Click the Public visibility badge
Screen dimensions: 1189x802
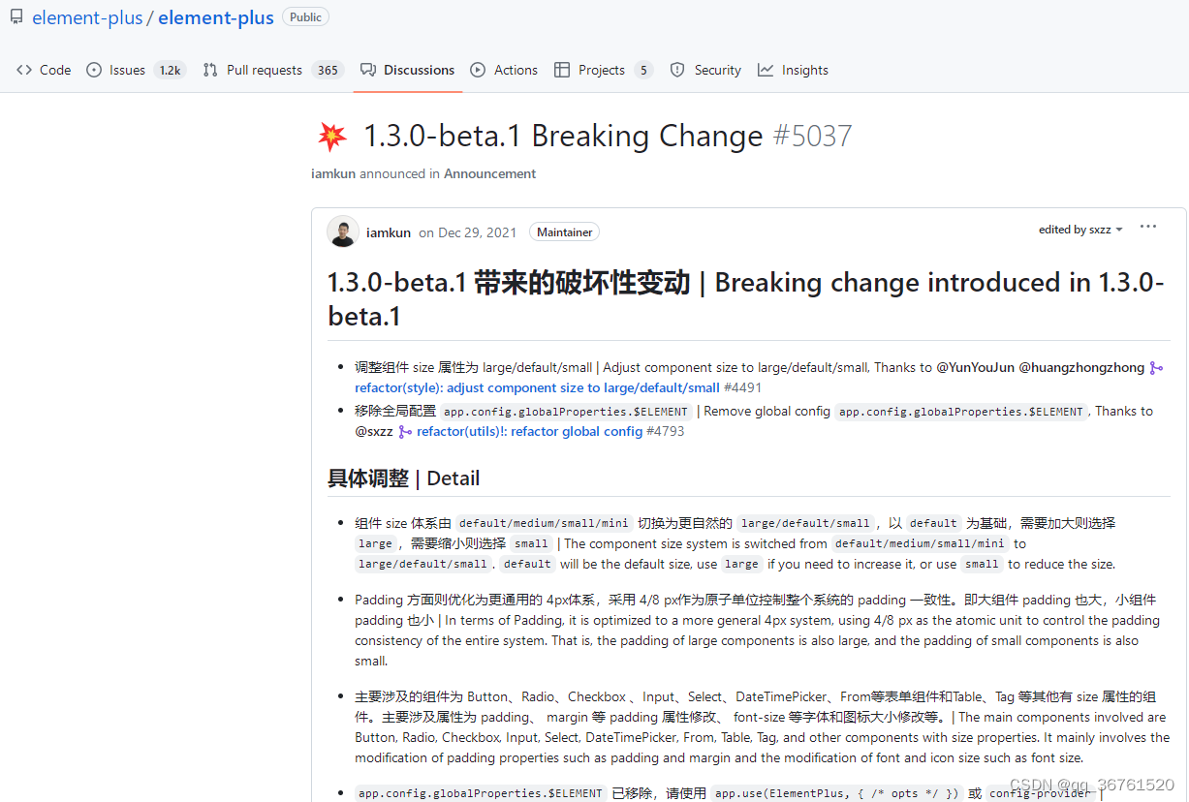tap(305, 17)
